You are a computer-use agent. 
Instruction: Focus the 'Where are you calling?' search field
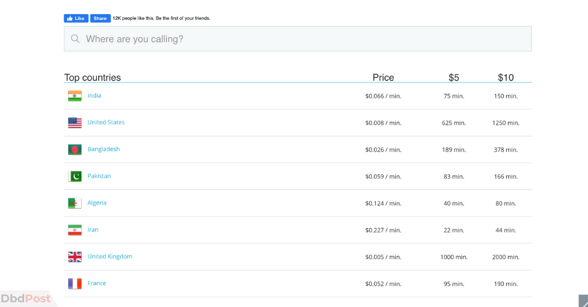click(x=298, y=39)
